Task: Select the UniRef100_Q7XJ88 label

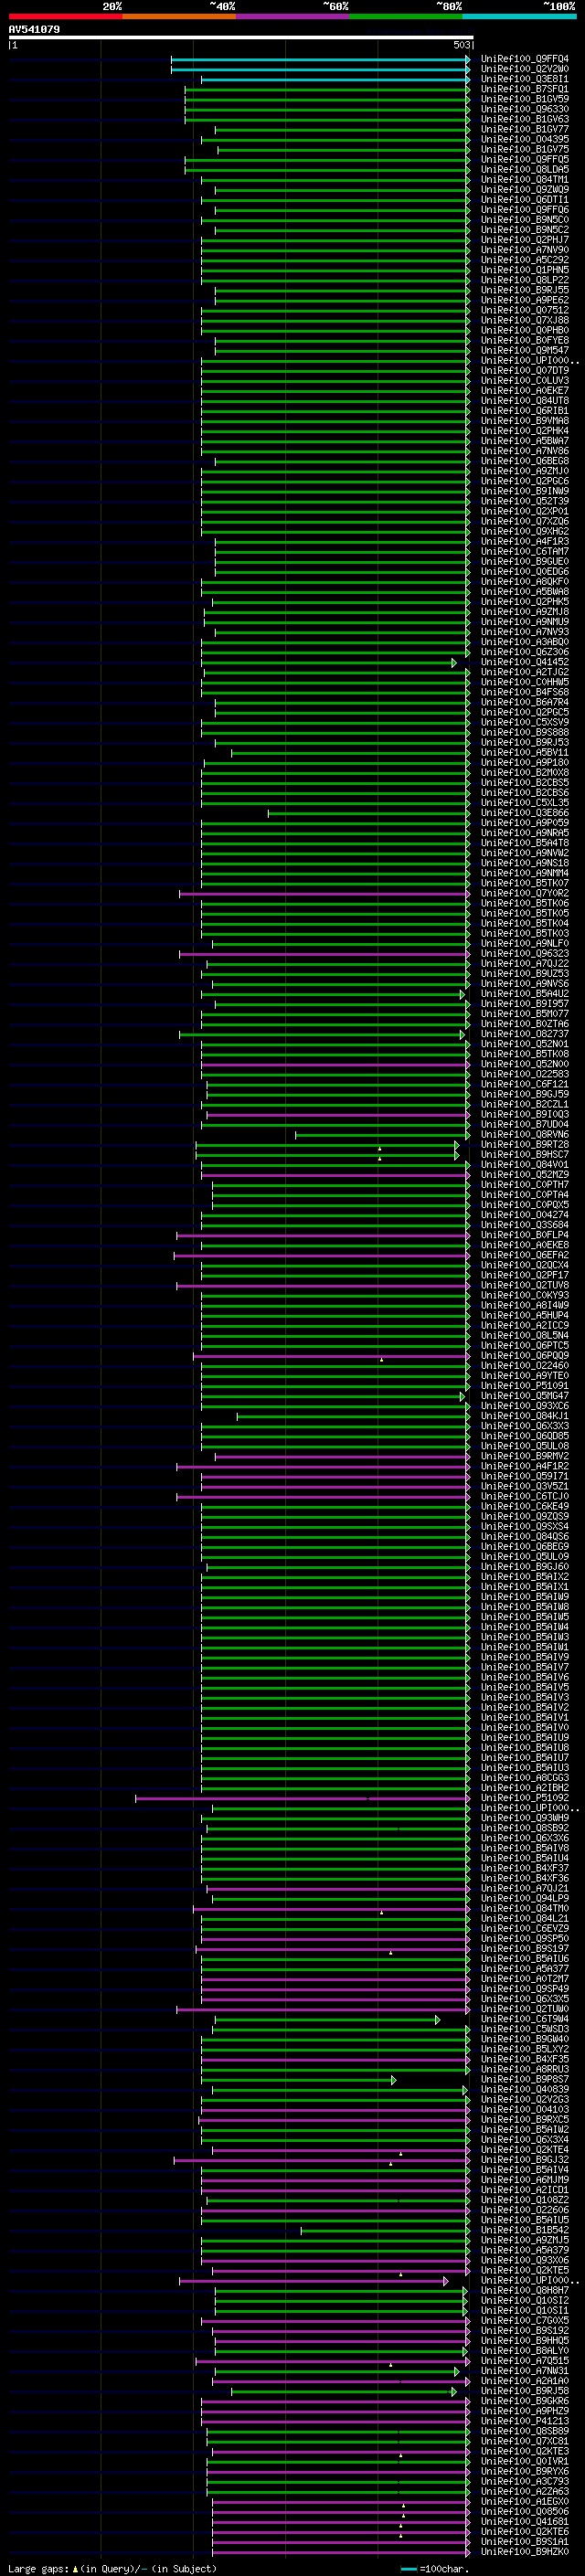Action: (x=524, y=320)
